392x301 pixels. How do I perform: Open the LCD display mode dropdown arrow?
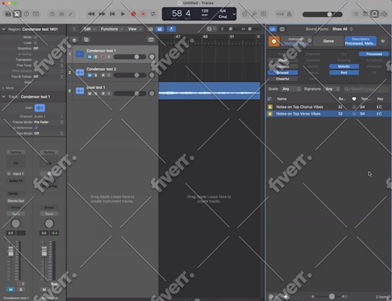234,14
